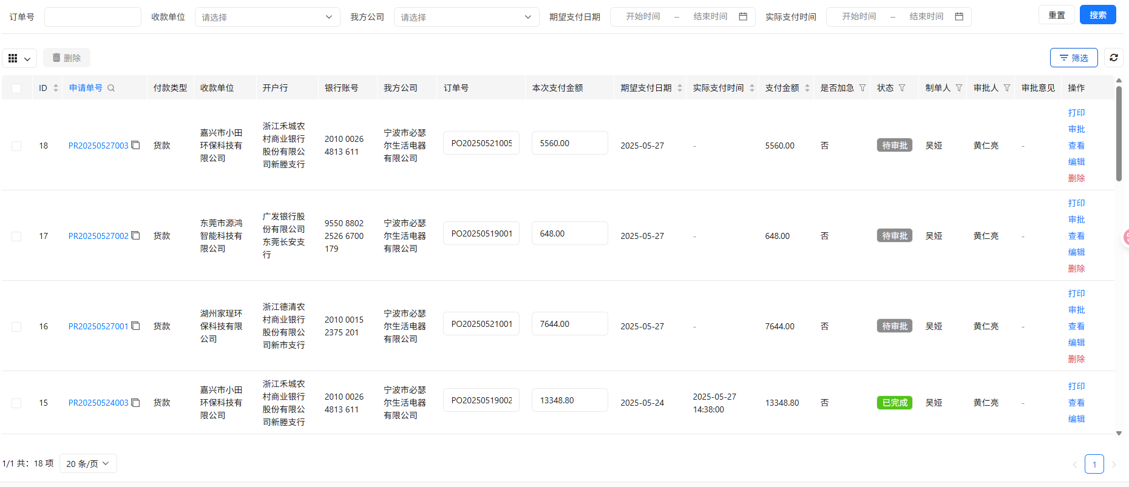Open link PR20250527003
The width and height of the screenshot is (1129, 487).
98,146
